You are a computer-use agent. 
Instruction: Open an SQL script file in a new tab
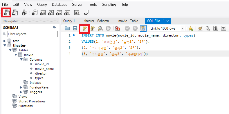(x=15, y=12)
